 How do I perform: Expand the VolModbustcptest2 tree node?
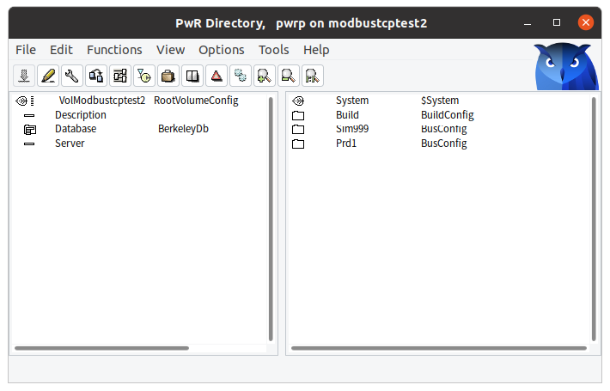tap(24, 101)
